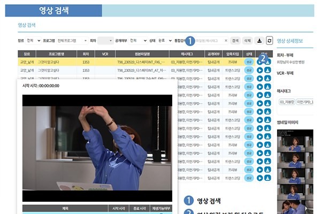Screen dimensions: 321x214
Task: Click the 썸네일 이미지 label
Action: [x=287, y=123]
